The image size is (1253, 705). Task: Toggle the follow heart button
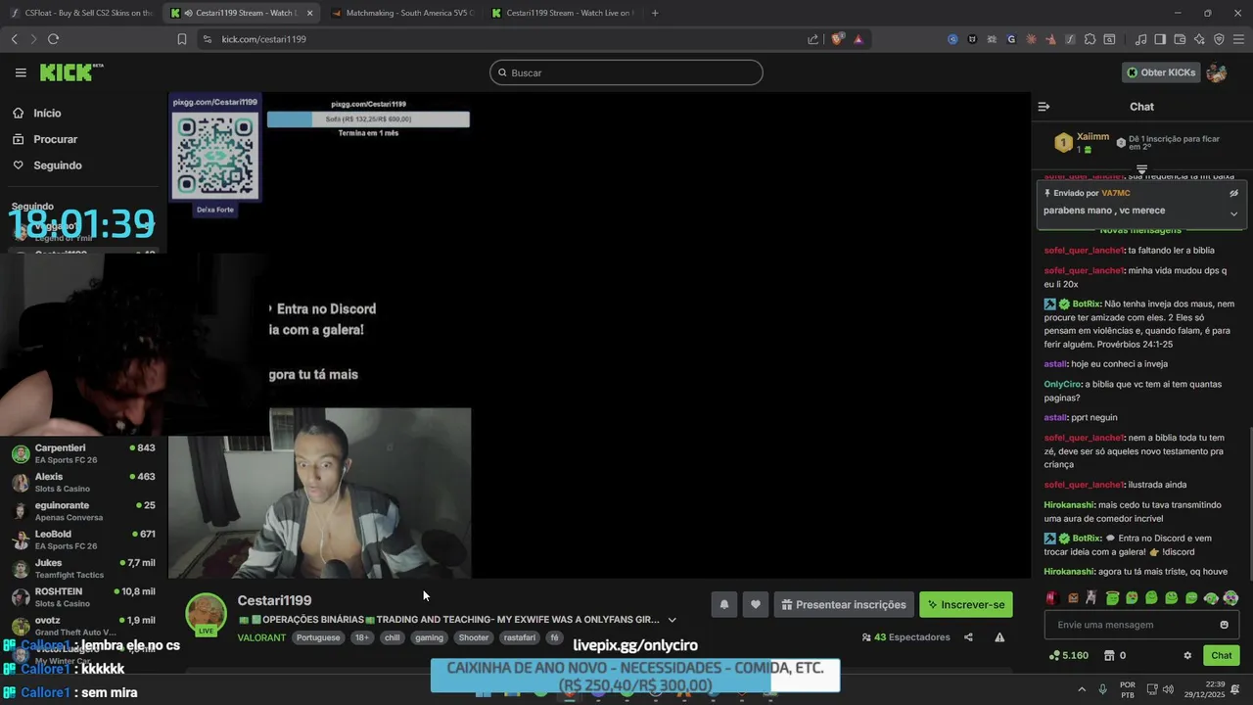coord(755,604)
